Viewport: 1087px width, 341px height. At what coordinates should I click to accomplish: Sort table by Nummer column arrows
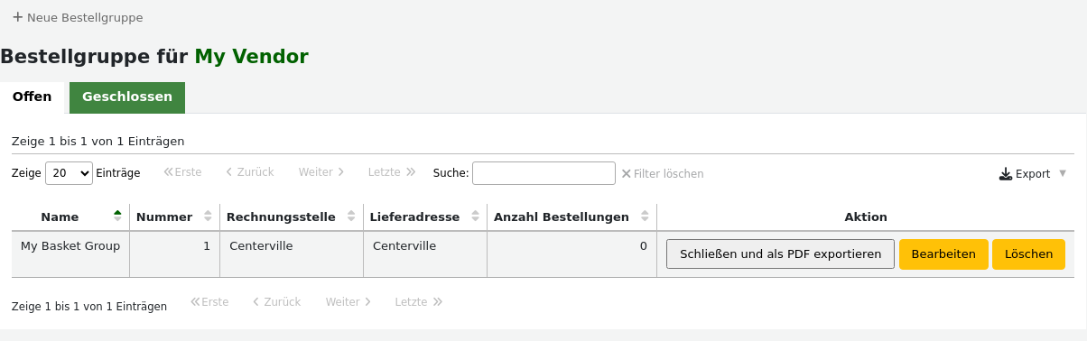point(208,217)
